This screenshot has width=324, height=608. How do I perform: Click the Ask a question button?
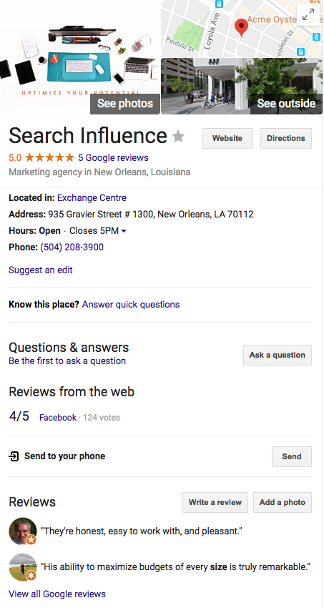tap(278, 356)
